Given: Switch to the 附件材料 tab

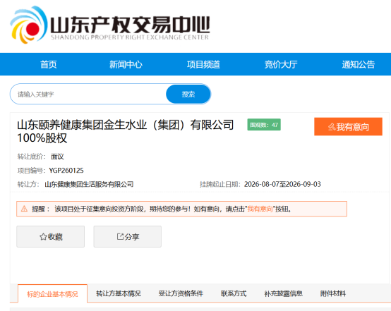Looking at the screenshot, I should point(333,293).
